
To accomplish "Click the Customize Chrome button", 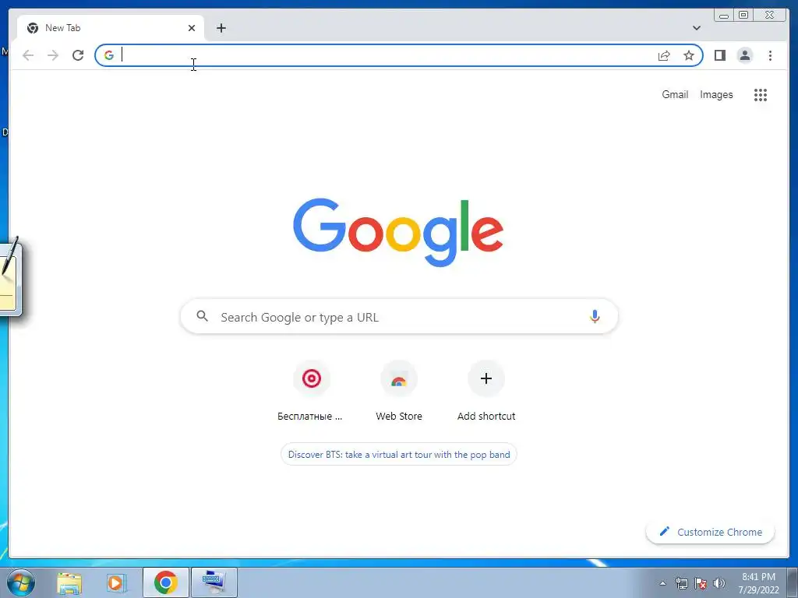I will pos(711,532).
